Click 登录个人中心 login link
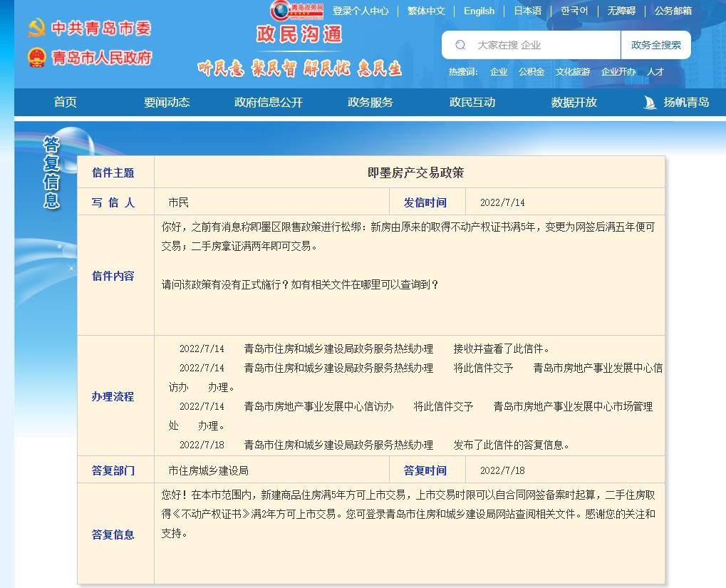The height and width of the screenshot is (588, 726). click(x=361, y=11)
